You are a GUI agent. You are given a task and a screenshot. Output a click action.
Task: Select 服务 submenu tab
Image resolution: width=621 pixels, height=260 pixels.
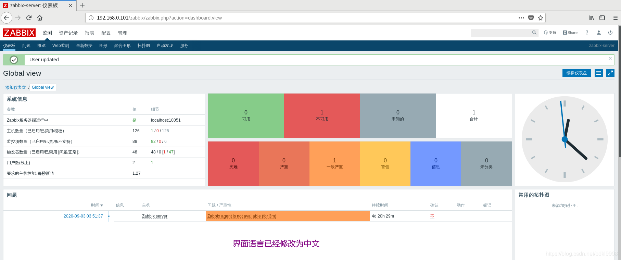[x=184, y=46]
